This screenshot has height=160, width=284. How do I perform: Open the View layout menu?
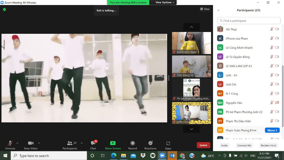pos(205,9)
